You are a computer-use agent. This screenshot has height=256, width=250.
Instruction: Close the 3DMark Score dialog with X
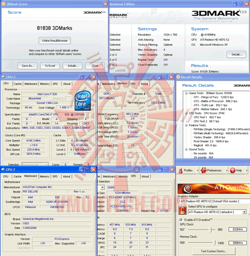click(105, 4)
